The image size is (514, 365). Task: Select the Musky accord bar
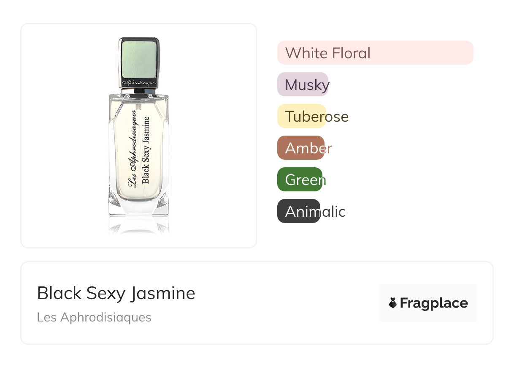click(302, 84)
